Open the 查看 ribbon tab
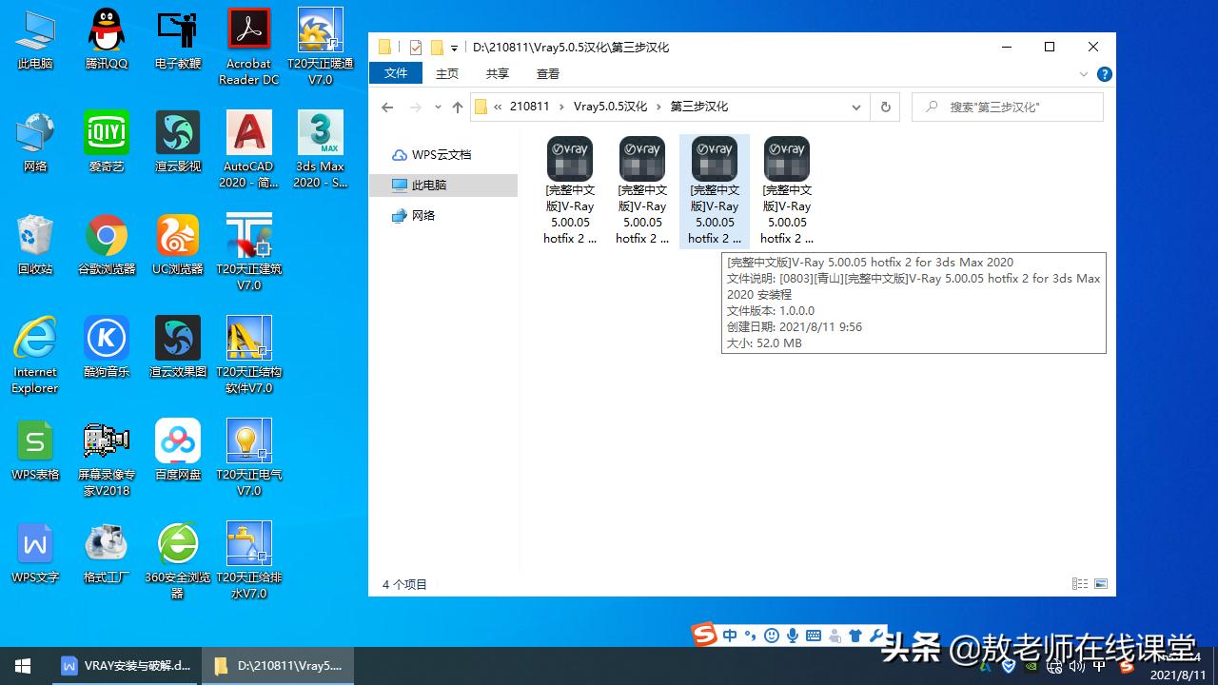 click(x=547, y=73)
